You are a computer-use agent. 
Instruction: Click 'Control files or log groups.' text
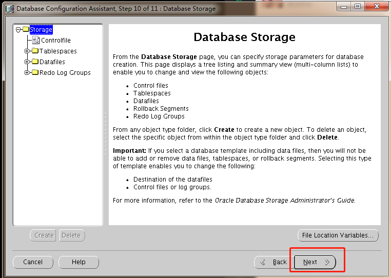point(172,187)
